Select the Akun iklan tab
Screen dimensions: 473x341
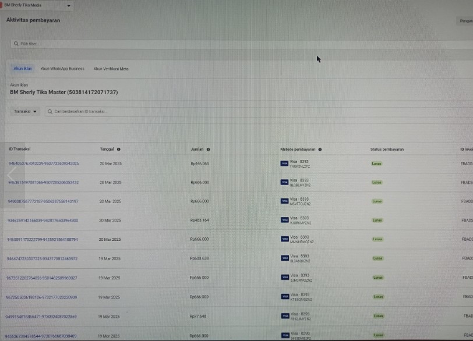click(x=23, y=69)
